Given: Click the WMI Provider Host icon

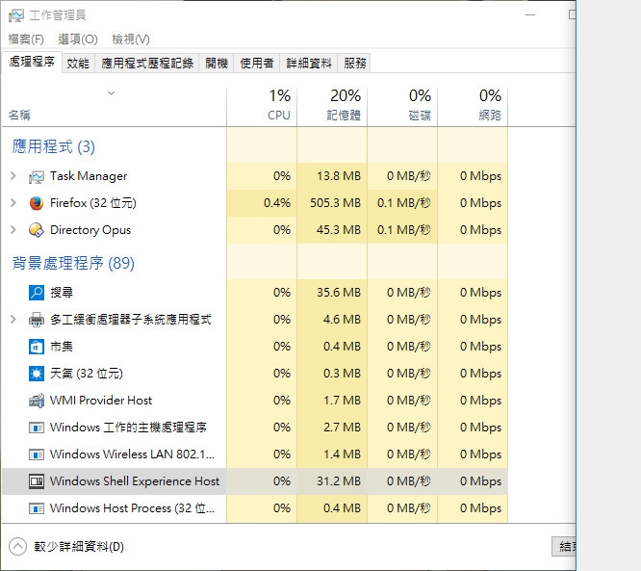Looking at the screenshot, I should 37,401.
